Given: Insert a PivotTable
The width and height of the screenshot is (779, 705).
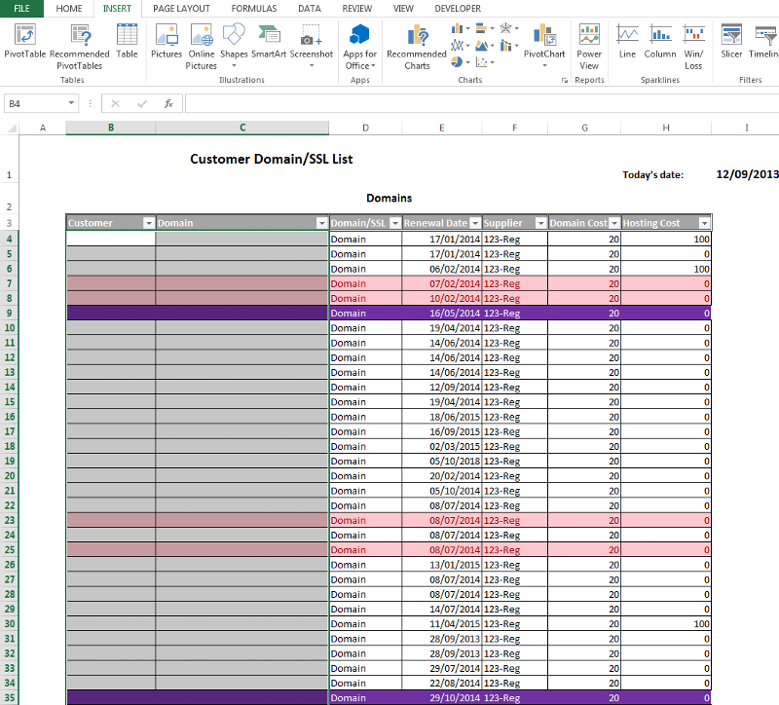Looking at the screenshot, I should [x=25, y=42].
